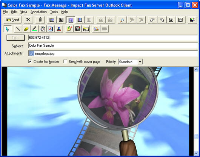Image resolution: width=200 pixels, height=157 pixels.
Task: Click the scroll down arrow of preview
Action: pyautogui.click(x=196, y=153)
